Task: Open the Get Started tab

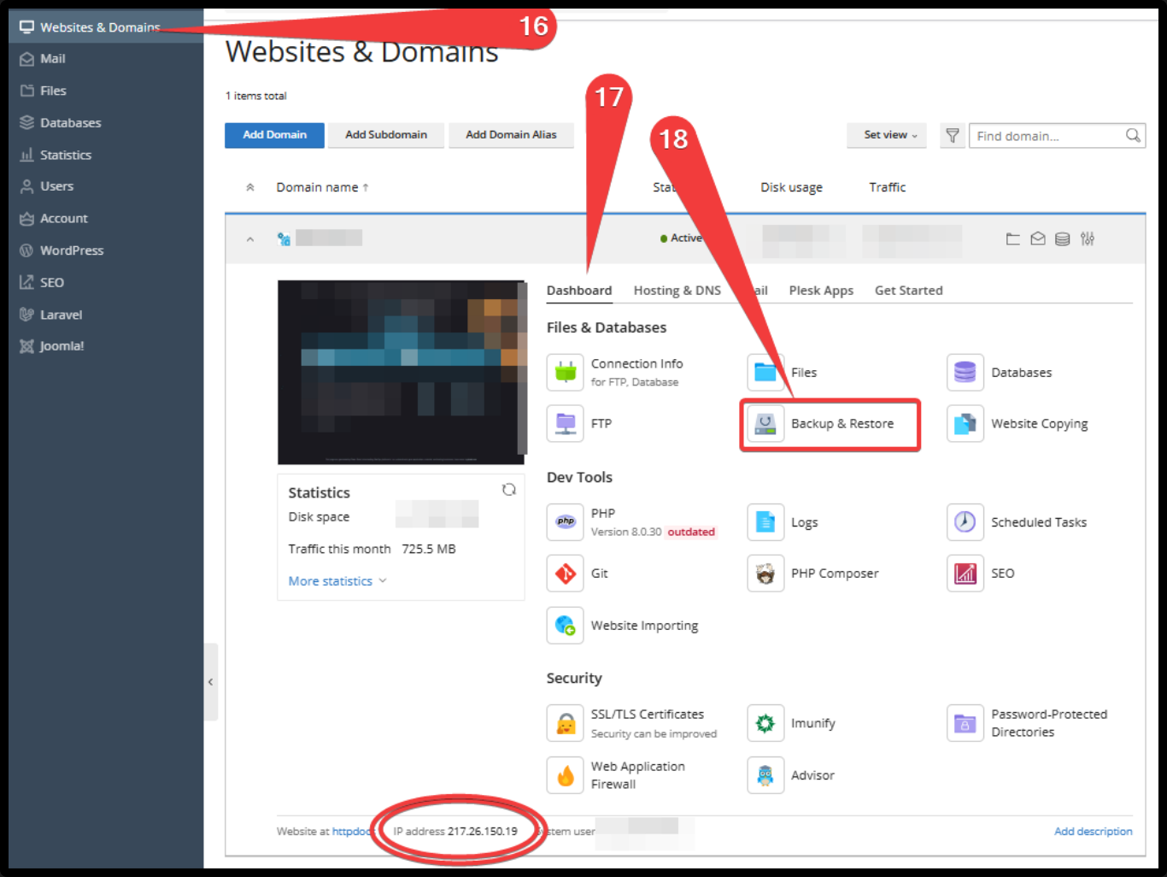Action: [909, 291]
